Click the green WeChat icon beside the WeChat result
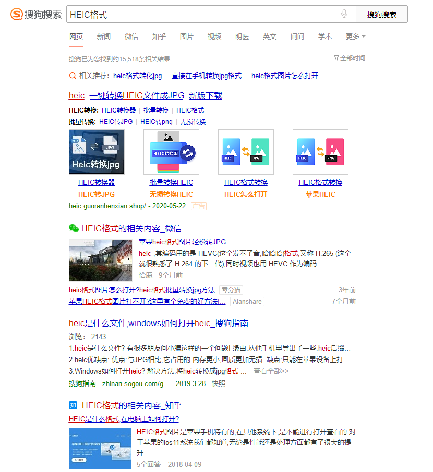Image resolution: width=433 pixels, height=472 pixels. coord(73,228)
